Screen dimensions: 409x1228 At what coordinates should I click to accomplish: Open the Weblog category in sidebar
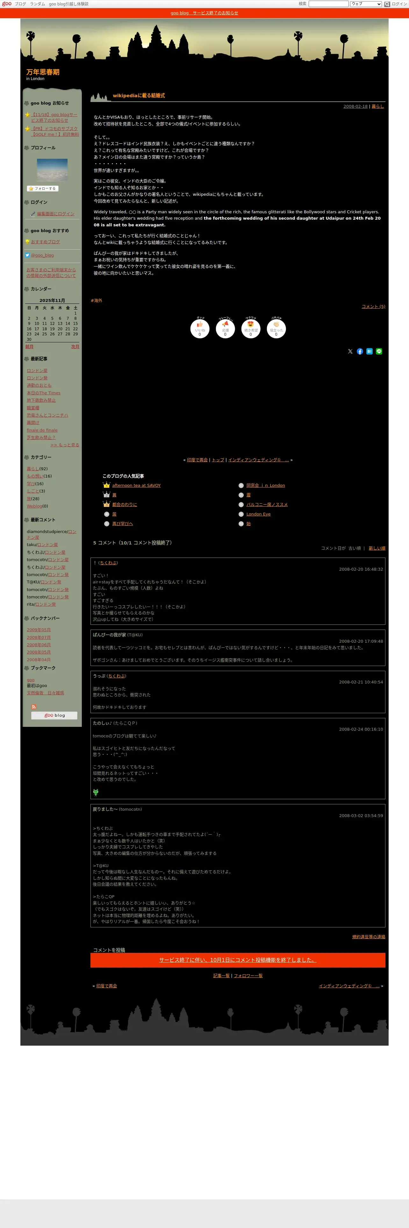(x=34, y=506)
